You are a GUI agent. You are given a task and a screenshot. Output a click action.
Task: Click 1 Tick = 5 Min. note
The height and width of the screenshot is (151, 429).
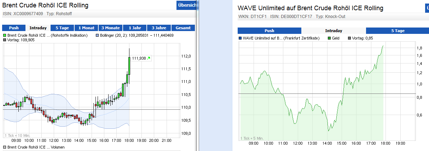pos(252,138)
